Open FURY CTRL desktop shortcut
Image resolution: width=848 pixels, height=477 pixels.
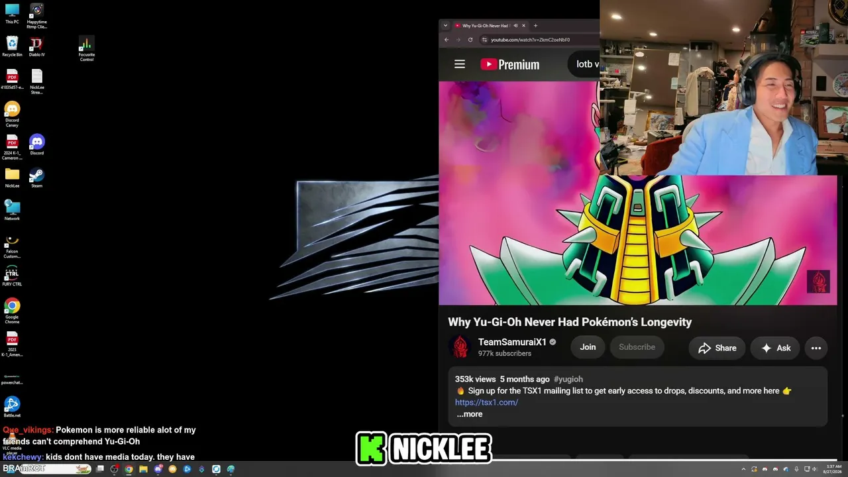click(12, 276)
